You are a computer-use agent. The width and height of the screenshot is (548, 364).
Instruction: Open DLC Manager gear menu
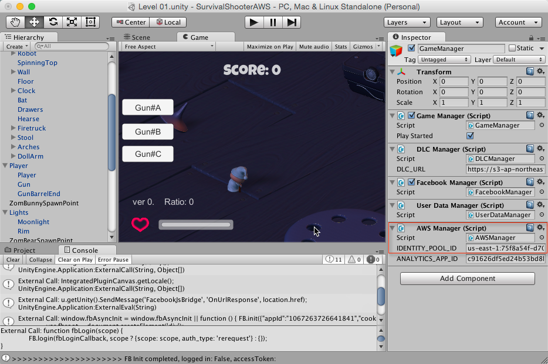(540, 149)
